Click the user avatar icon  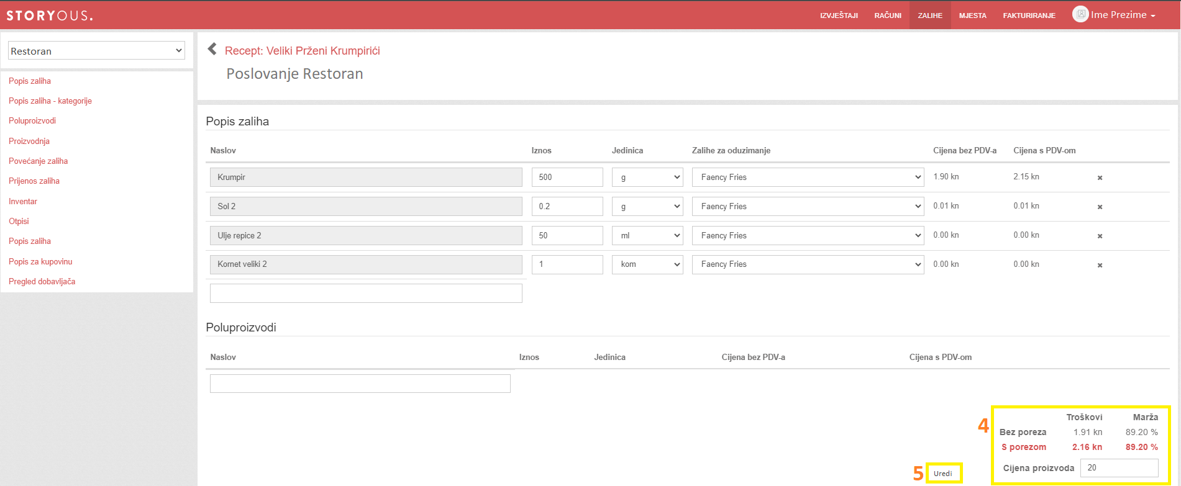tap(1080, 14)
